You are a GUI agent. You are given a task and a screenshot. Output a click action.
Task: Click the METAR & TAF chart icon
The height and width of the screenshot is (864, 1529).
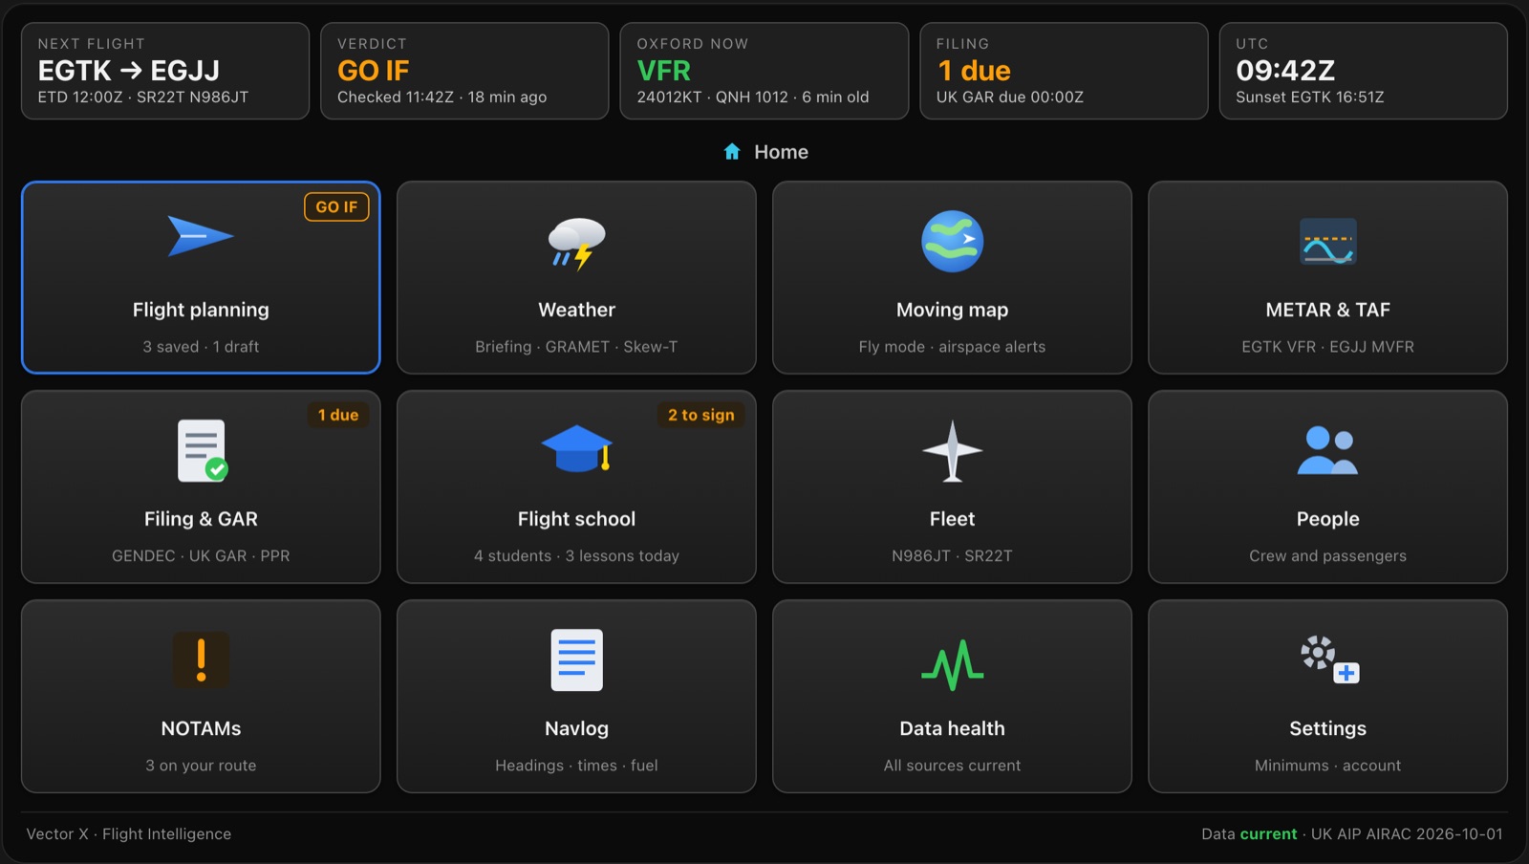pos(1327,241)
